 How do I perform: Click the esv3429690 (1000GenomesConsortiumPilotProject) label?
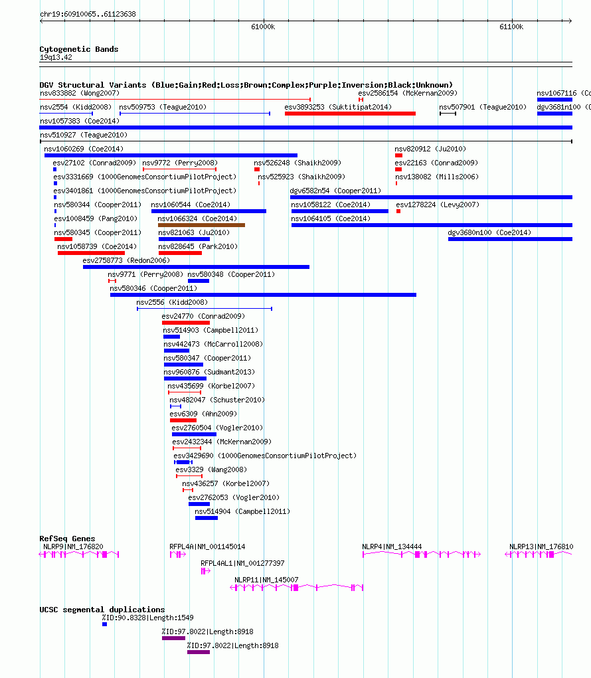tap(265, 456)
